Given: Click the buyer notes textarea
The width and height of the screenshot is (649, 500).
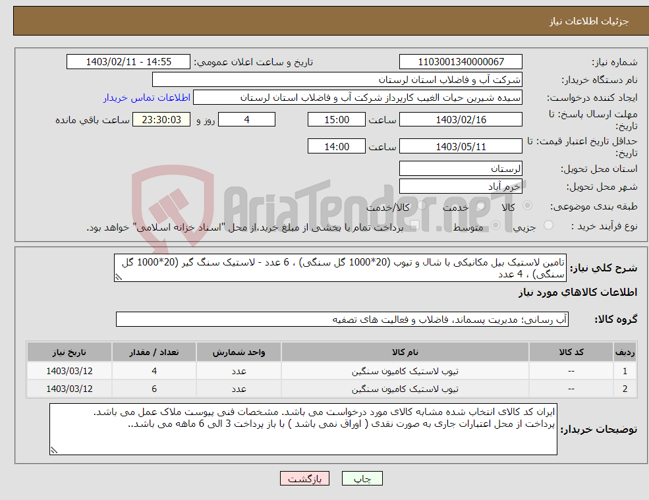Looking at the screenshot, I should coord(303,430).
